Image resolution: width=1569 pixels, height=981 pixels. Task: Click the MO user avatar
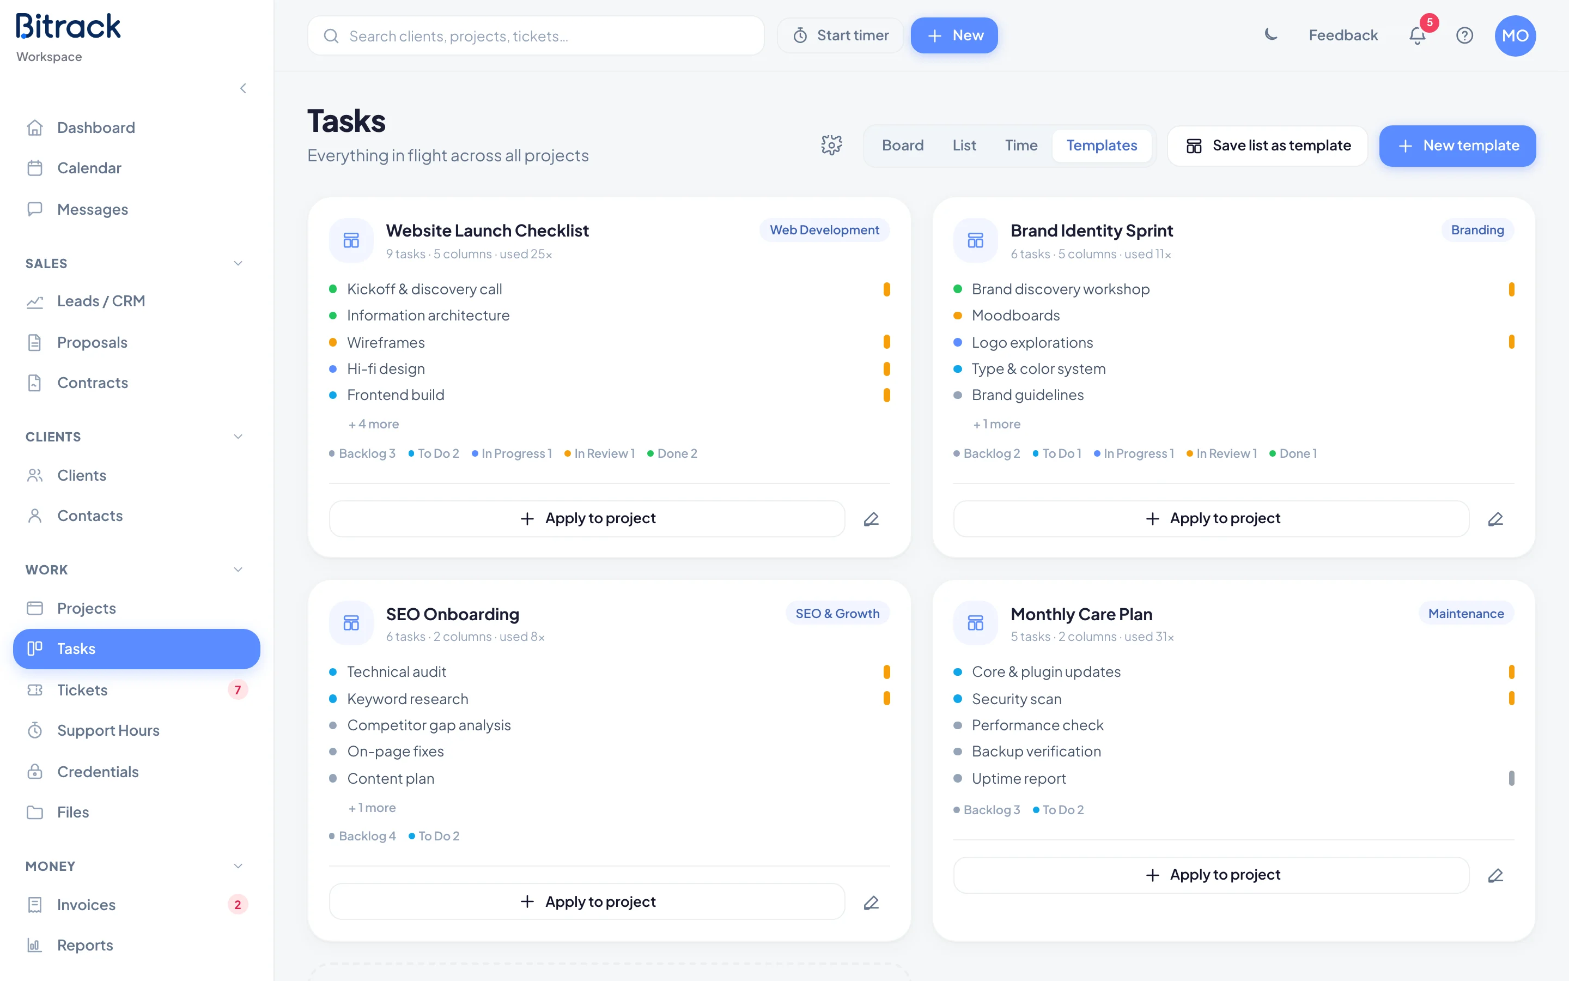[x=1515, y=35]
